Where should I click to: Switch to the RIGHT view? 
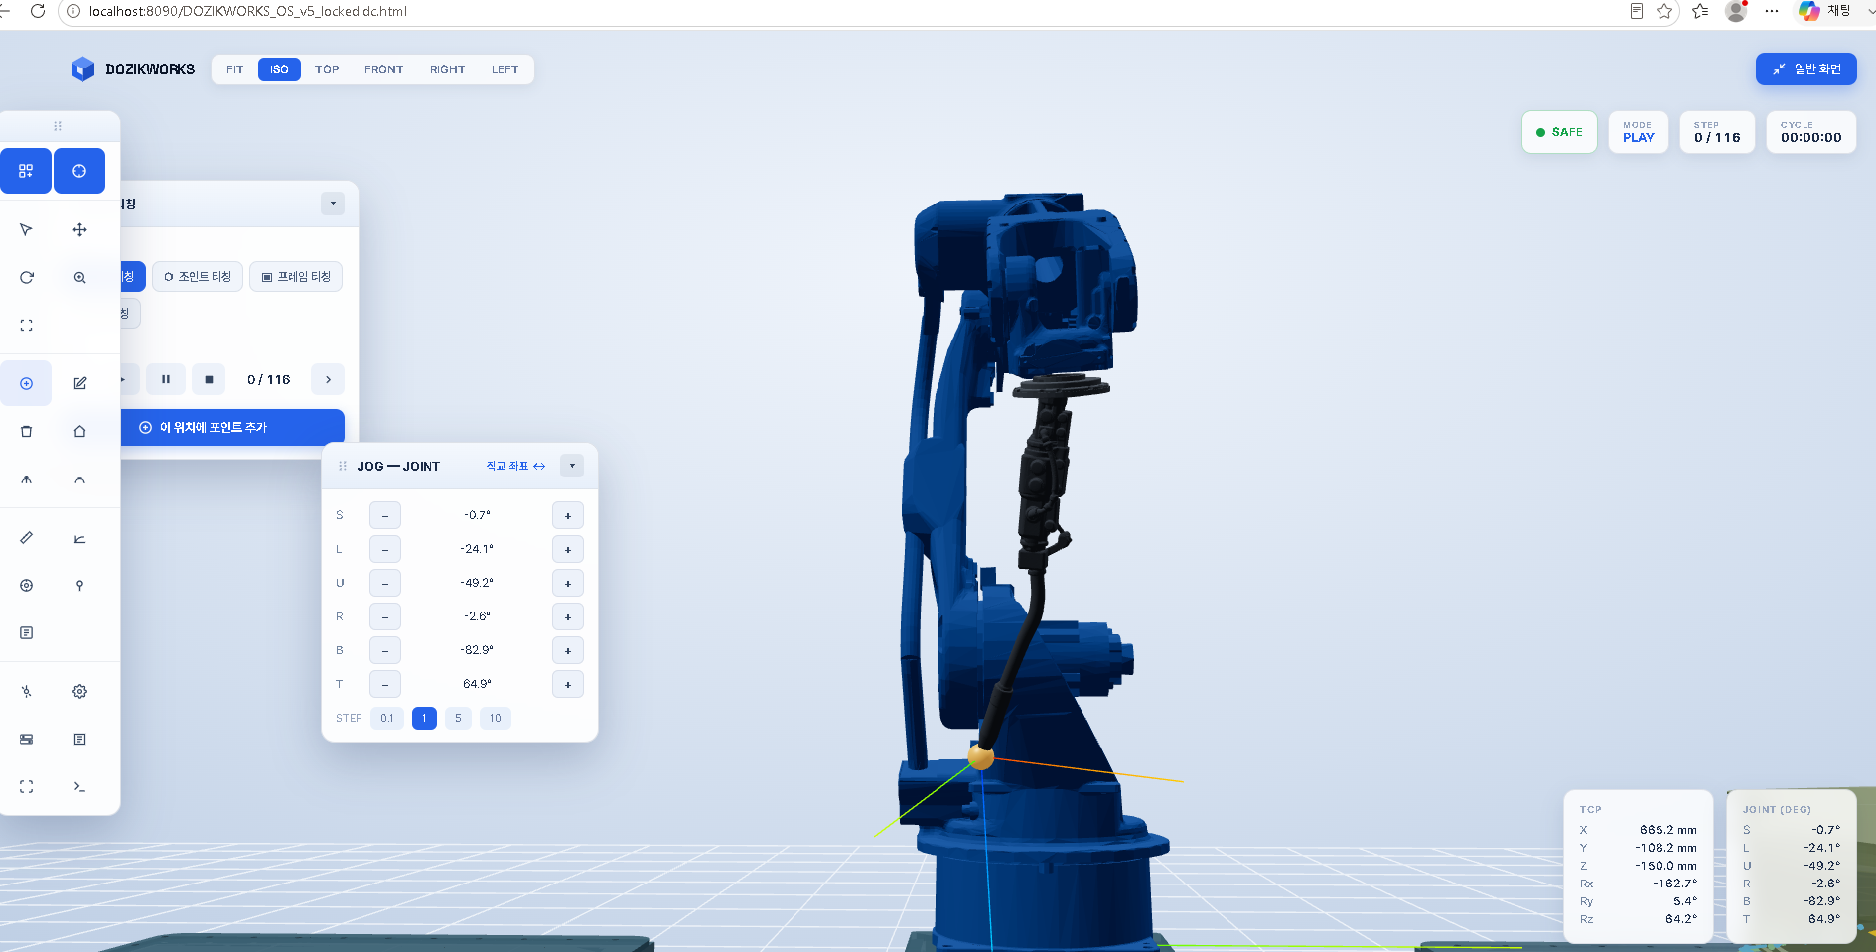click(447, 69)
